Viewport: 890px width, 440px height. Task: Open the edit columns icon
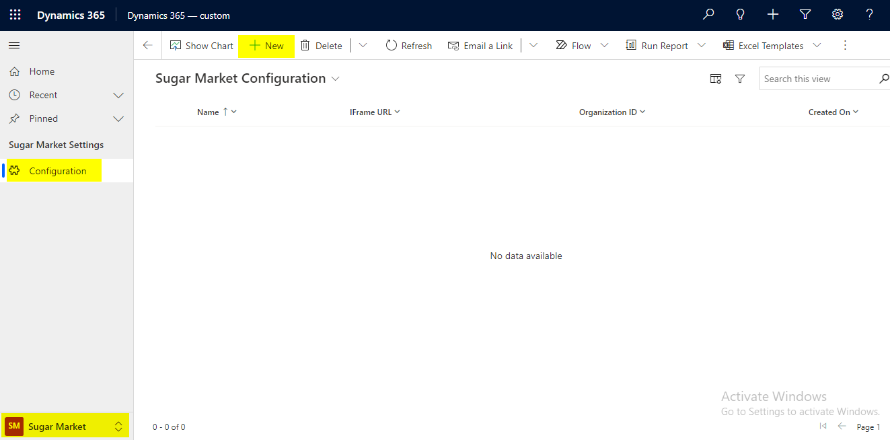point(716,79)
